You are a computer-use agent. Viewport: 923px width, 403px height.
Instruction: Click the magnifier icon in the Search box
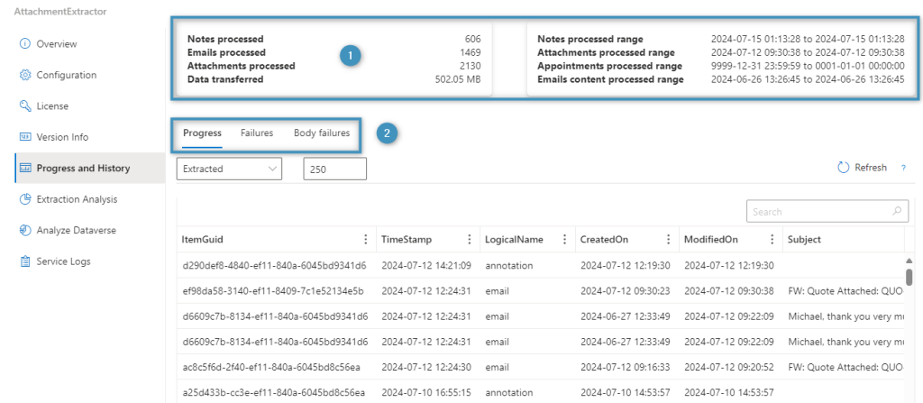click(x=897, y=212)
